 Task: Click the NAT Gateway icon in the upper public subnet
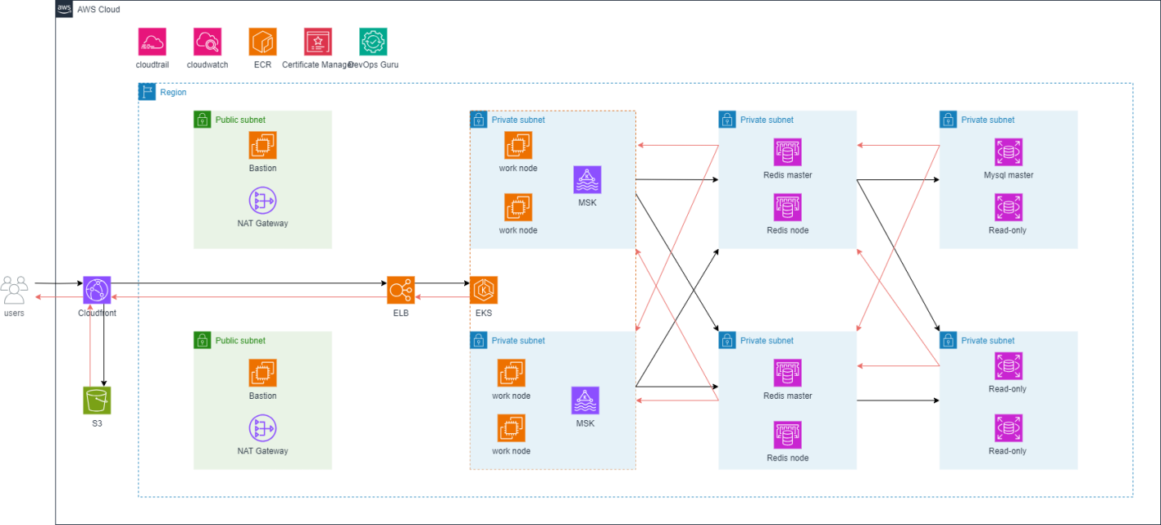[263, 201]
